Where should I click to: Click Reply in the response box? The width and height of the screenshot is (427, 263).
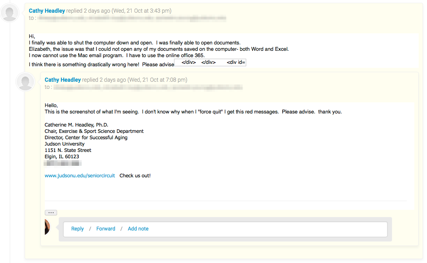click(x=77, y=229)
